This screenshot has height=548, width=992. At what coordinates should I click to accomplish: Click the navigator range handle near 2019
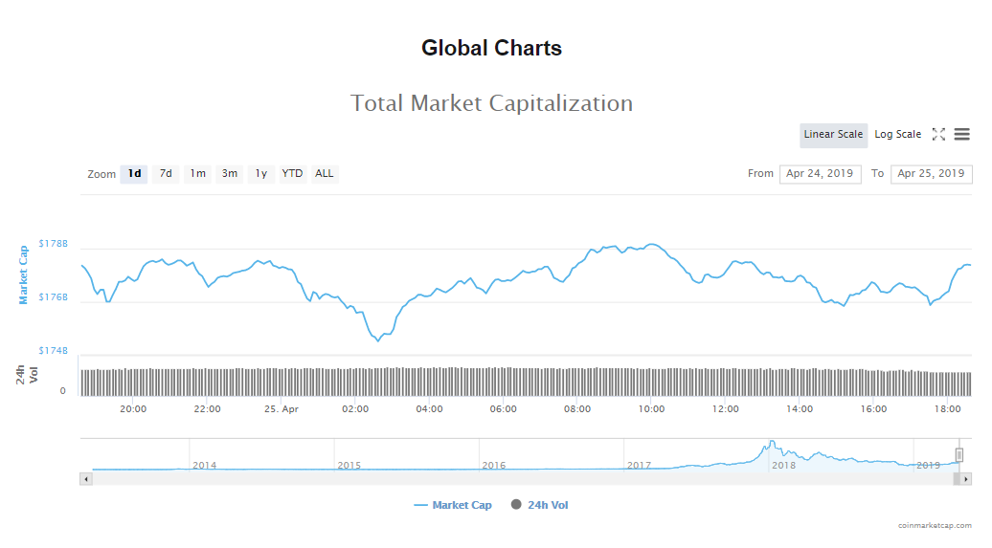(958, 454)
